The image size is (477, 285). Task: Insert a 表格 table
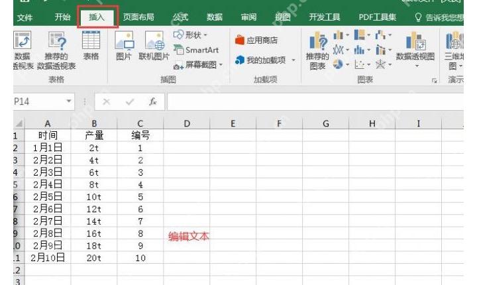tap(91, 45)
